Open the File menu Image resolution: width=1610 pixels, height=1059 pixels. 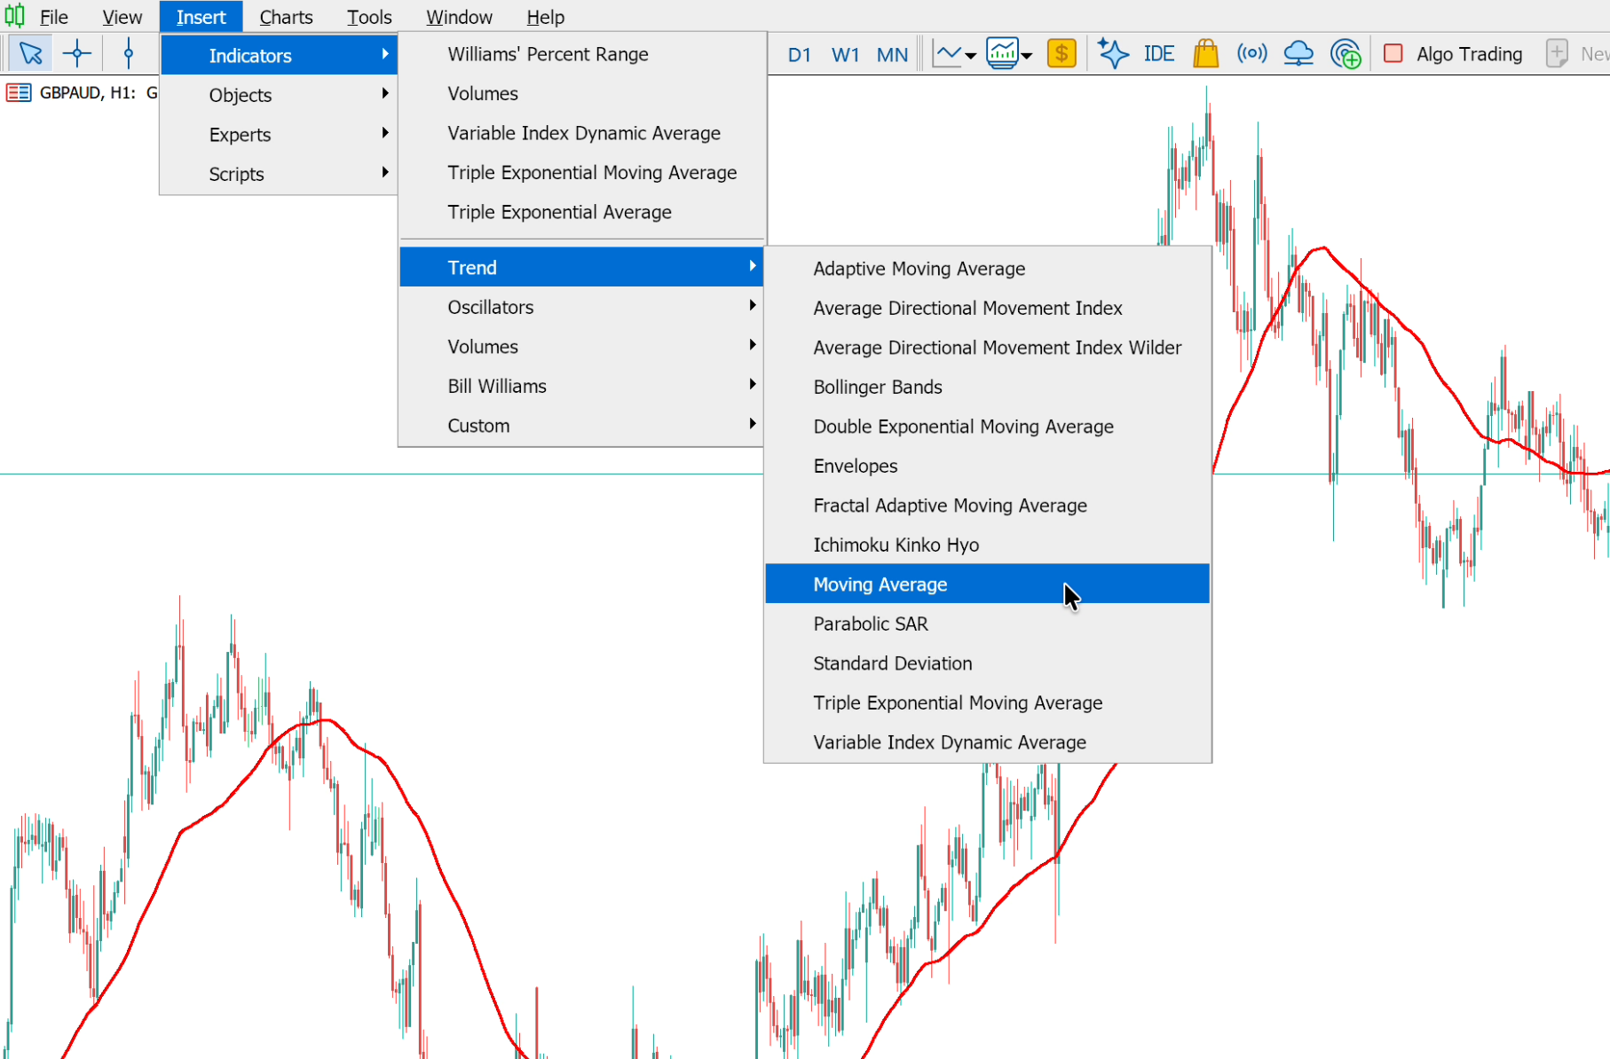pyautogui.click(x=54, y=17)
